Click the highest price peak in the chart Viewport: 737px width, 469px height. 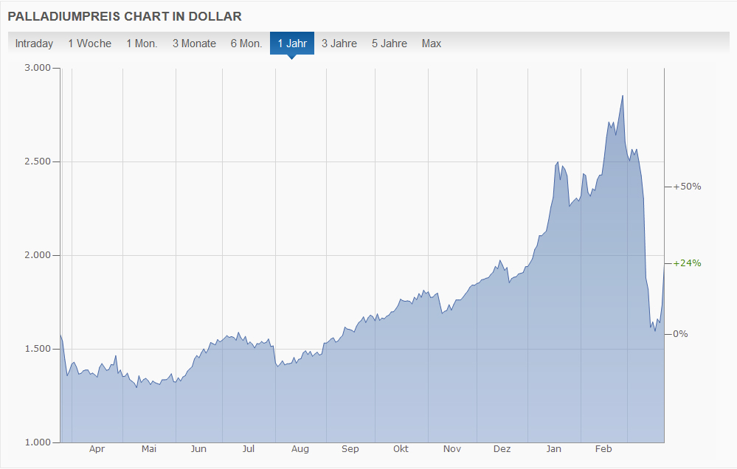coord(623,97)
